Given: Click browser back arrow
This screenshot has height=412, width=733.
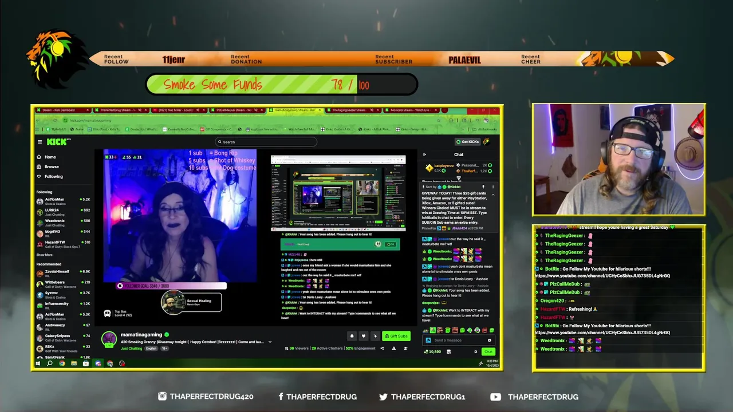Looking at the screenshot, I should (38, 120).
